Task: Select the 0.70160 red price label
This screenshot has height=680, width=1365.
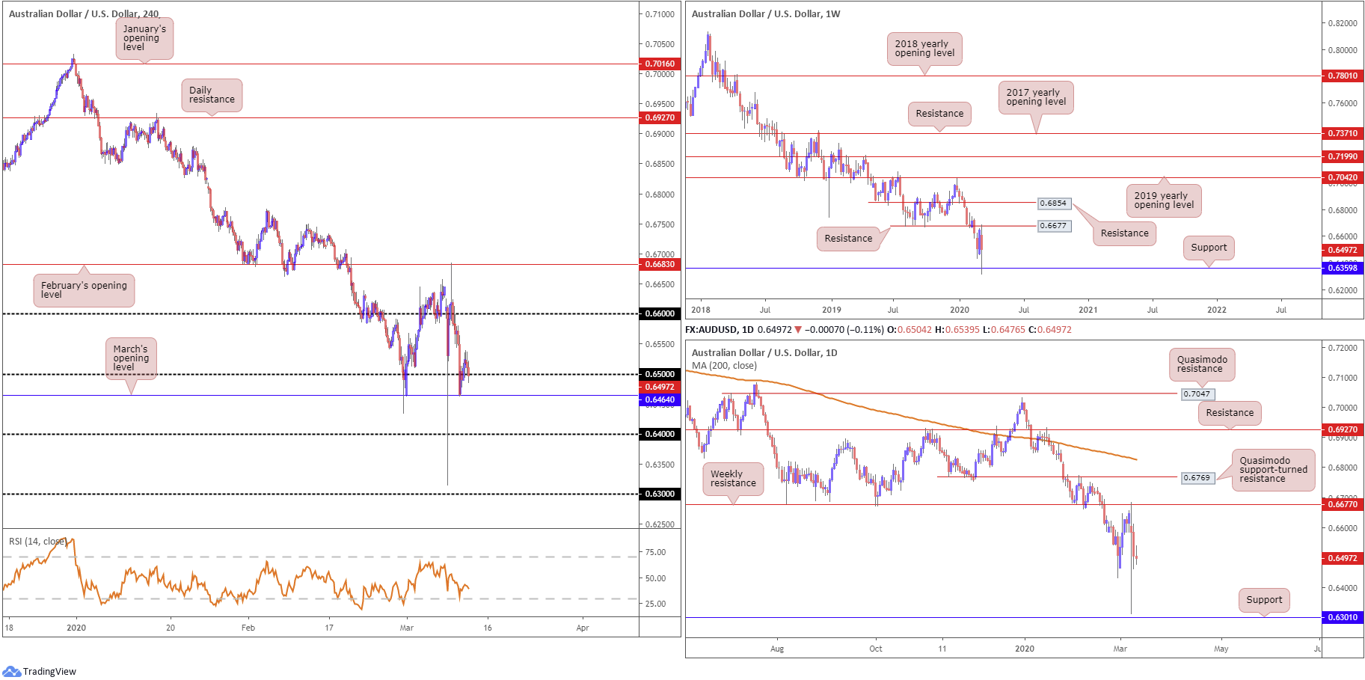Action: click(x=660, y=64)
